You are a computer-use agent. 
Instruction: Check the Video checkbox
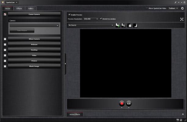point(5,56)
